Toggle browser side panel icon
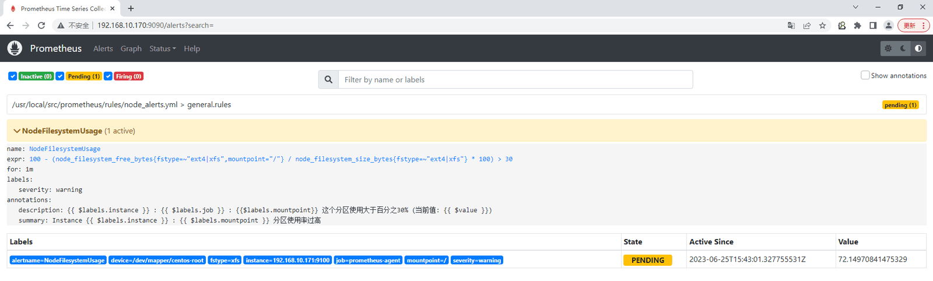Viewport: 933px width, 281px height. click(x=873, y=25)
